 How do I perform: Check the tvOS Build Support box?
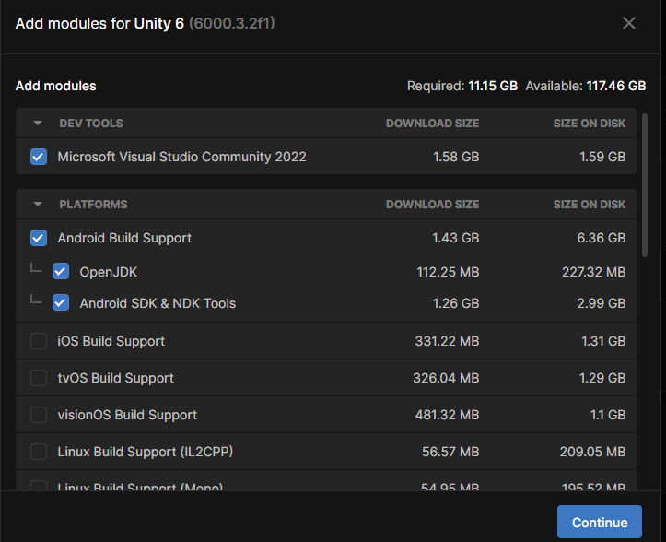click(x=39, y=378)
